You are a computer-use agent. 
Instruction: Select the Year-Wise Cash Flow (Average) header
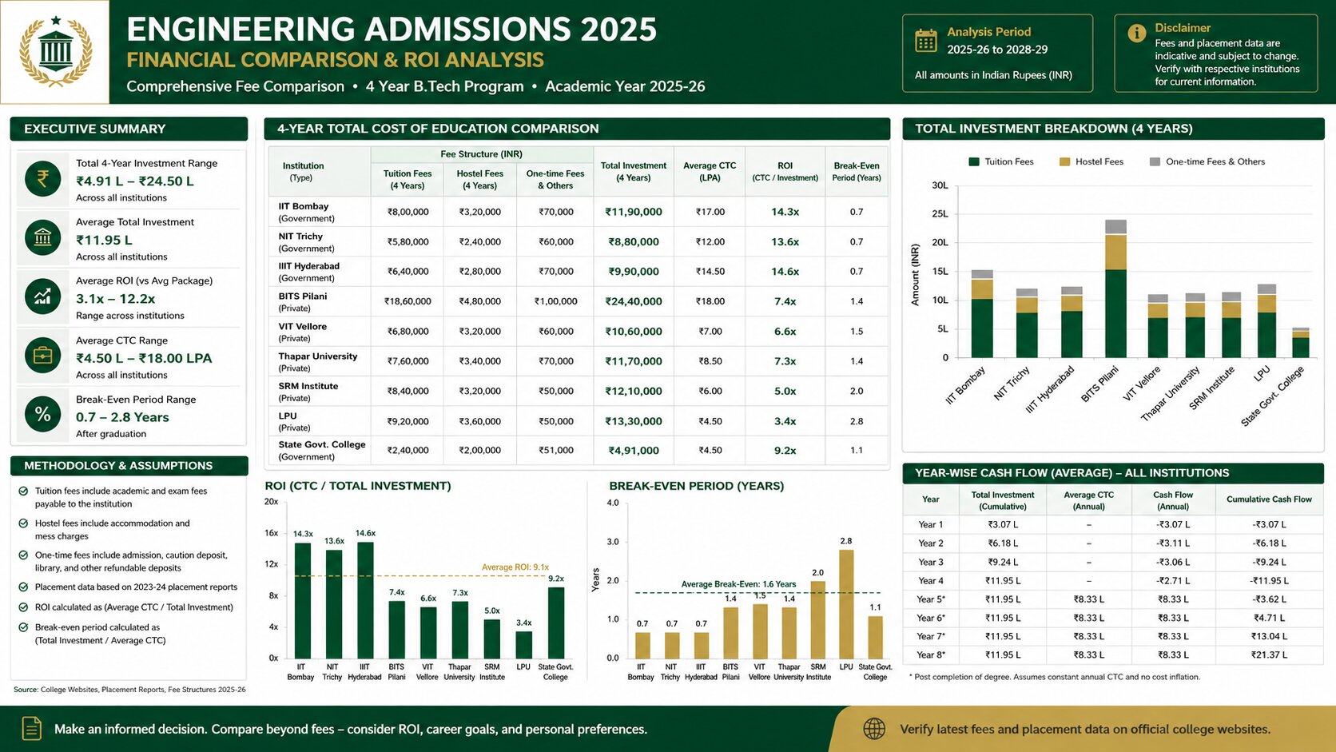[x=1113, y=473]
